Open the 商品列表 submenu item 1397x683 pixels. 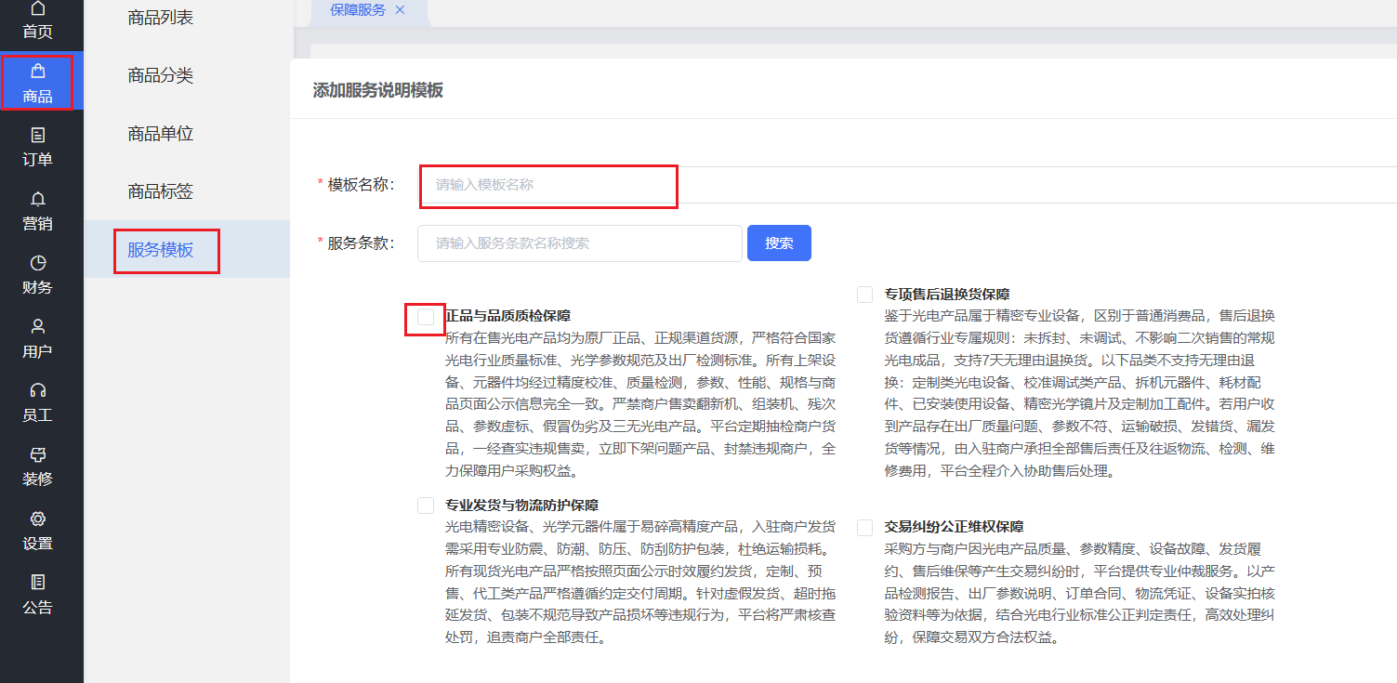(161, 18)
